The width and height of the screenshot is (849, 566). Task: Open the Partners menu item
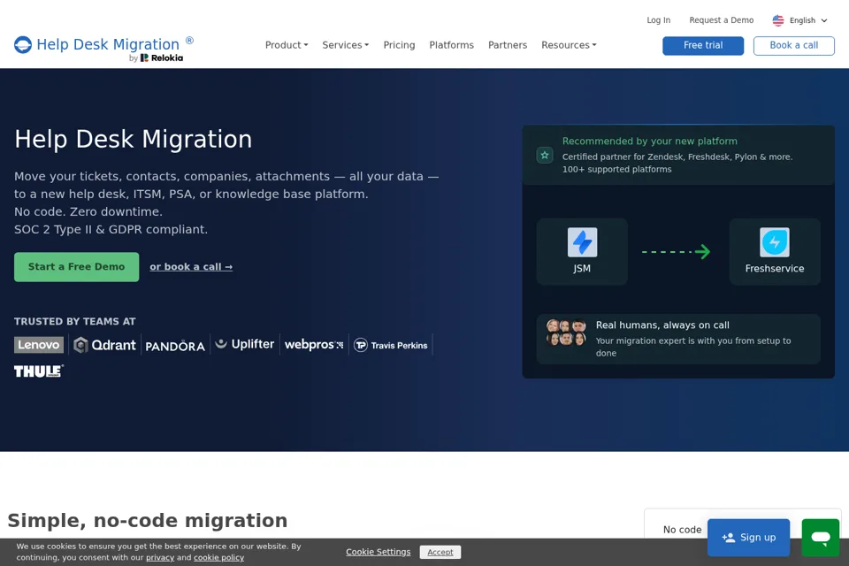(508, 45)
